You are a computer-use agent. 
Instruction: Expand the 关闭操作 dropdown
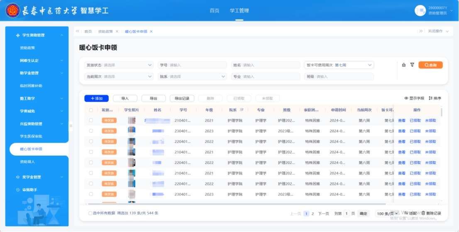(438, 31)
